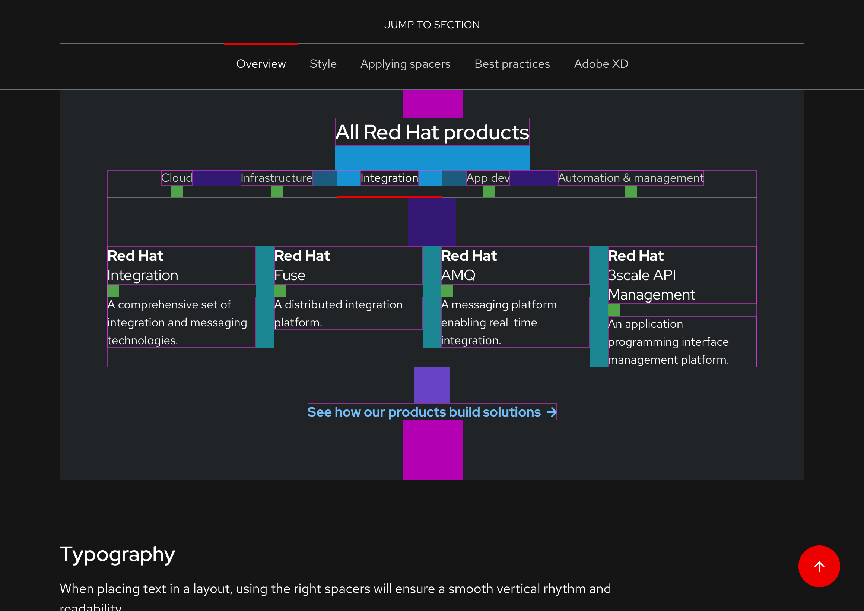Image resolution: width=864 pixels, height=611 pixels.
Task: Jump to the Style section
Action: 323,64
